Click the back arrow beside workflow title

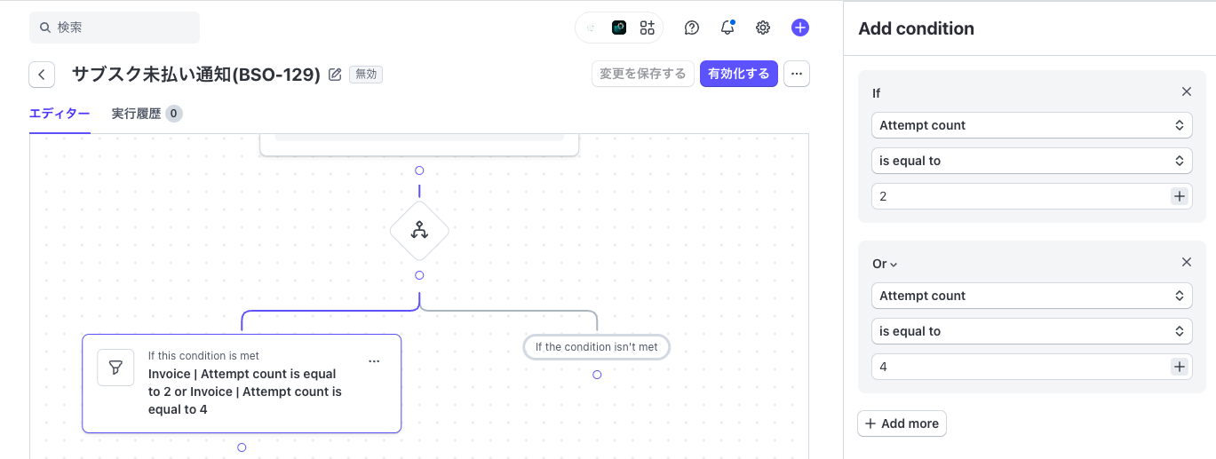click(x=42, y=75)
